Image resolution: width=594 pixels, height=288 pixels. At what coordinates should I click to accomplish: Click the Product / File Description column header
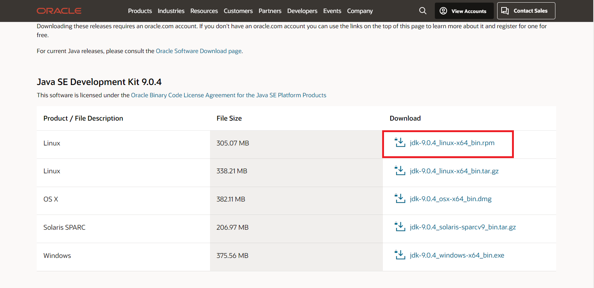tap(83, 118)
